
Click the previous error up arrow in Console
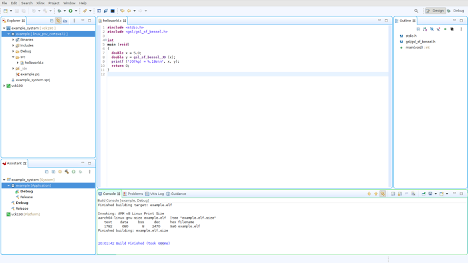(x=376, y=194)
